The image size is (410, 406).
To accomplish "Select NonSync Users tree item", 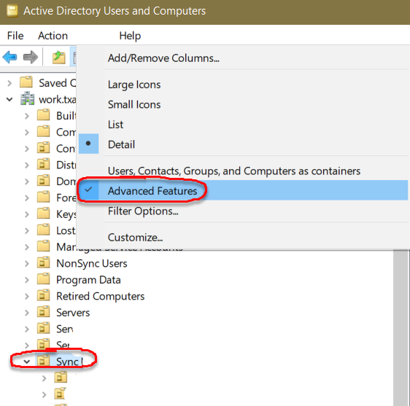I will [92, 263].
